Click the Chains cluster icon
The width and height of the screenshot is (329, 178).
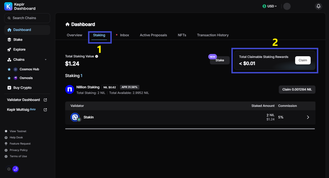point(9,60)
